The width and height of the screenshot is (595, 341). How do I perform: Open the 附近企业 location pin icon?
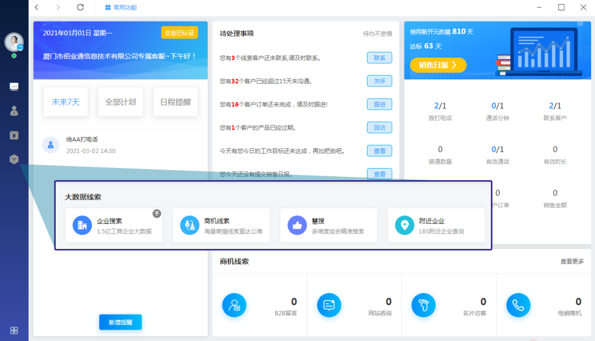[x=404, y=225]
